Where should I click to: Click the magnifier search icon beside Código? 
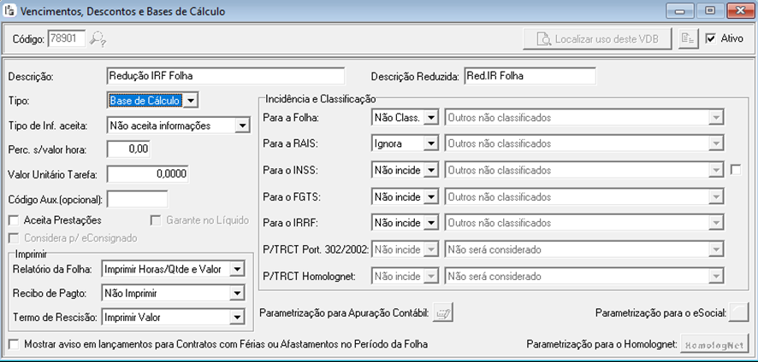click(x=98, y=38)
